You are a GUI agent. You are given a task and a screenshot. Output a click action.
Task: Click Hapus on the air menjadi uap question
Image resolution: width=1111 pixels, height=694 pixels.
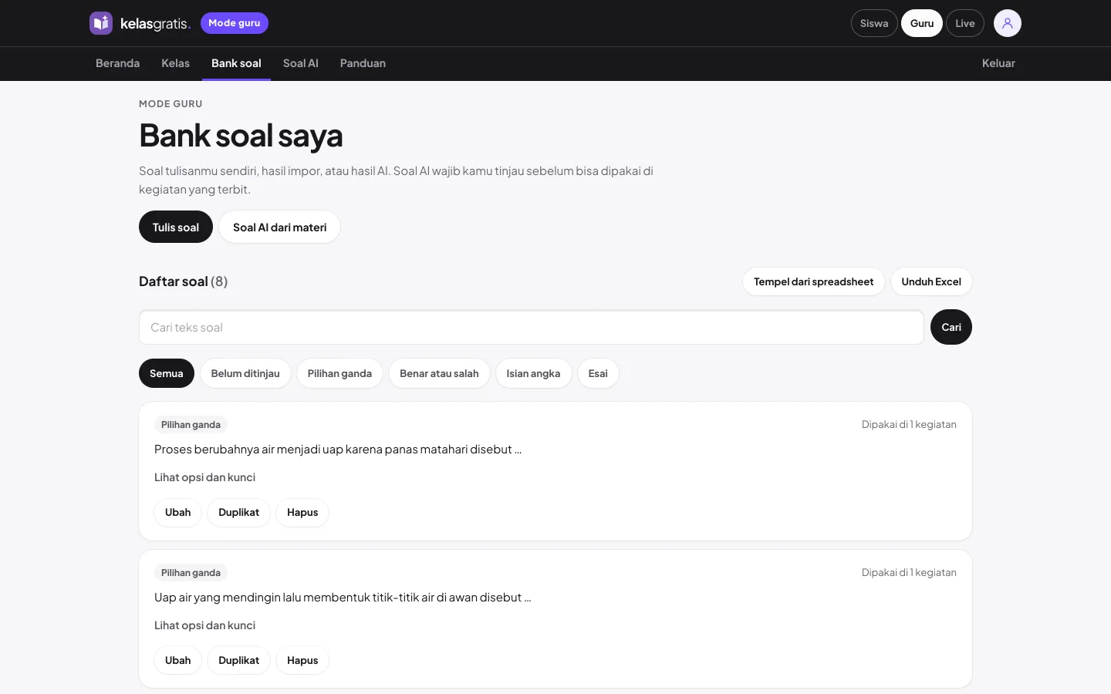302,512
